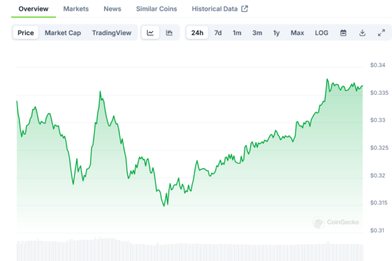This screenshot has height=261, width=392.
Task: Set chart range to 7d
Action: click(x=218, y=33)
